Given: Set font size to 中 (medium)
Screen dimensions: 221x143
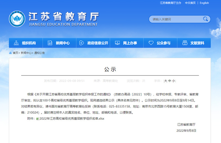Looking at the screenshot, I should pos(169,81).
